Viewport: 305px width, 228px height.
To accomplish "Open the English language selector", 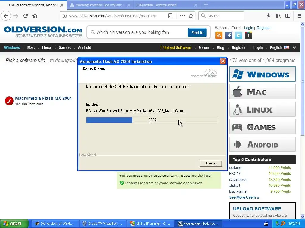I will 279,48.
